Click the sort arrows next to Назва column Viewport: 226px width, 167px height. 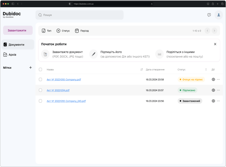click(142, 69)
